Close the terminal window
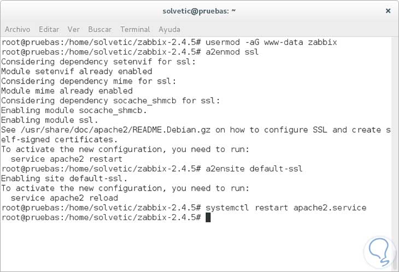This screenshot has height=272, width=399. coord(388,11)
